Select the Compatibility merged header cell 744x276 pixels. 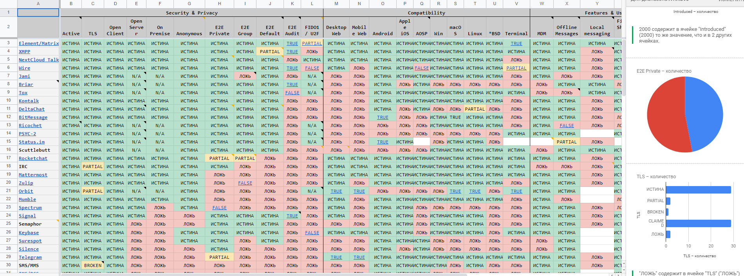(426, 13)
